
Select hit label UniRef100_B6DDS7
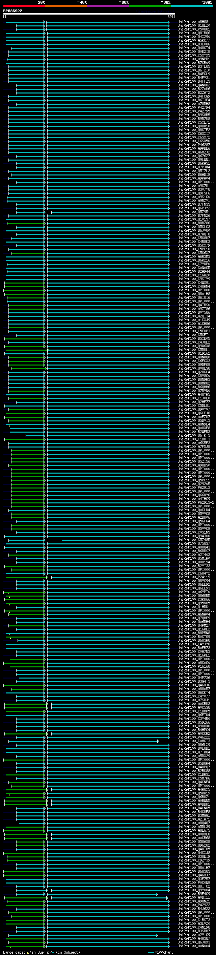click(x=194, y=551)
